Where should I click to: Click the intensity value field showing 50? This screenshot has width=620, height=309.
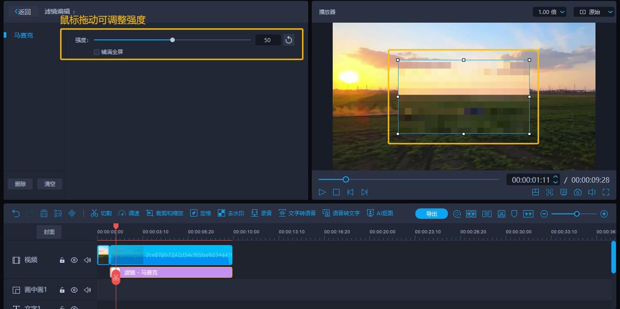(x=267, y=40)
